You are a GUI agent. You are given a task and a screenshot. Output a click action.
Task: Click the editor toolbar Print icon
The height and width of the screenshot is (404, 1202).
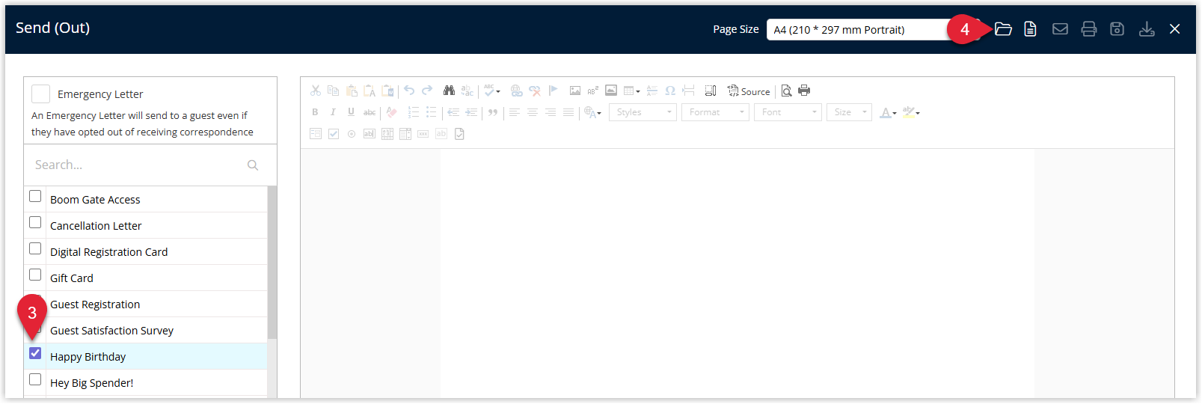[804, 91]
